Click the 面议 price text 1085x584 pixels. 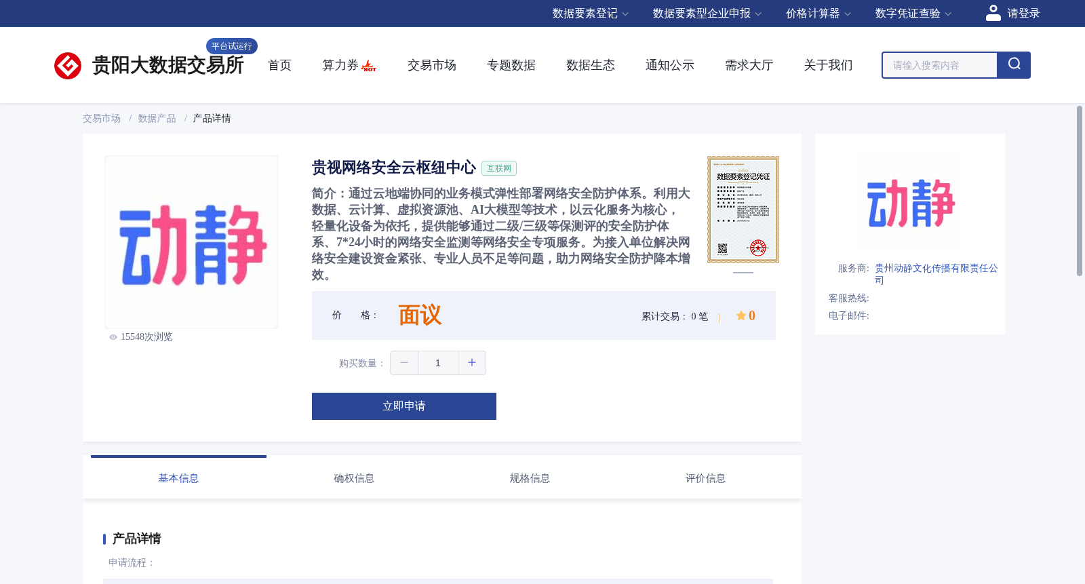(x=420, y=315)
